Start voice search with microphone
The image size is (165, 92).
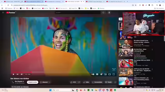109,13
